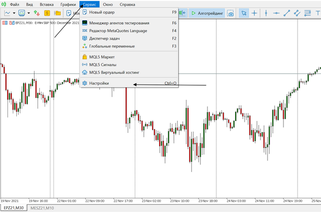
Task: Select the trendline tool
Action: pos(287,13)
